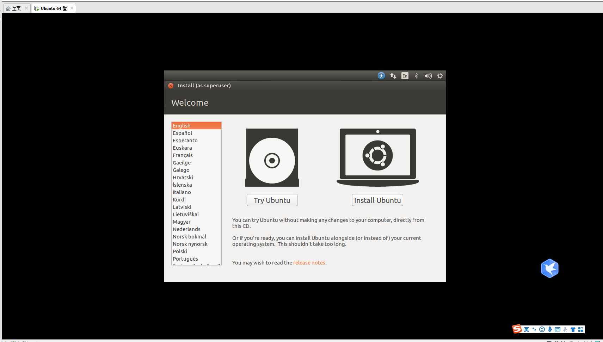Screen dimensions: 603x342
Task: Open the Sogou soft keyboard icon
Action: [x=558, y=329]
